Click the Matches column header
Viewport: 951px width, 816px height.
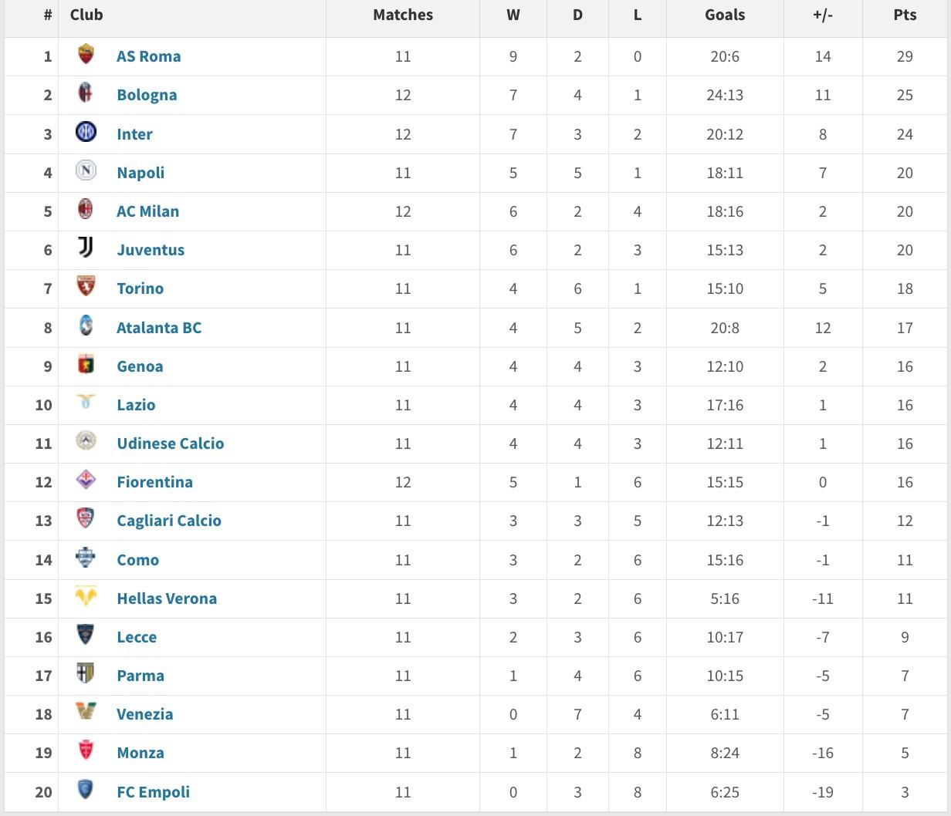403,15
